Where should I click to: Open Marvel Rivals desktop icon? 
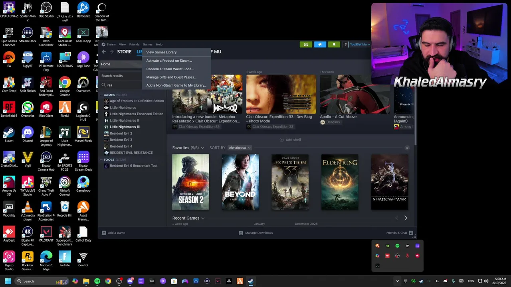coord(83,134)
